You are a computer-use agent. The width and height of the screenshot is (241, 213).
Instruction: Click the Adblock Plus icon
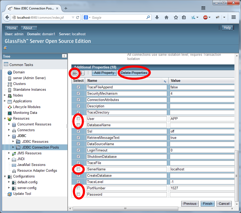click(205, 17)
